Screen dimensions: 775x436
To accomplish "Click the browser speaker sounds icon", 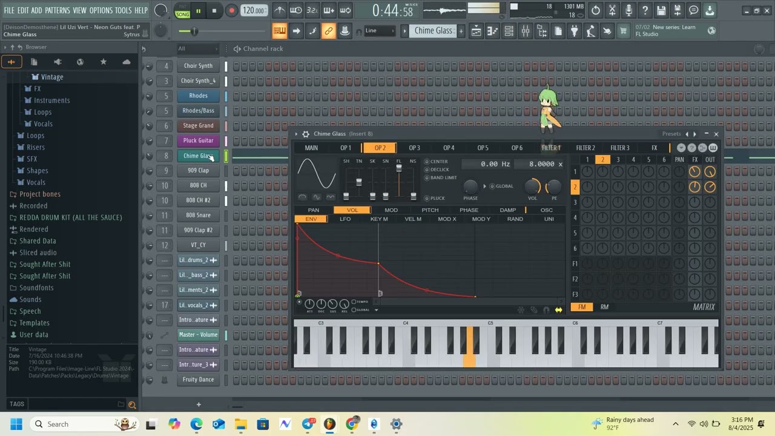I will 57,62.
